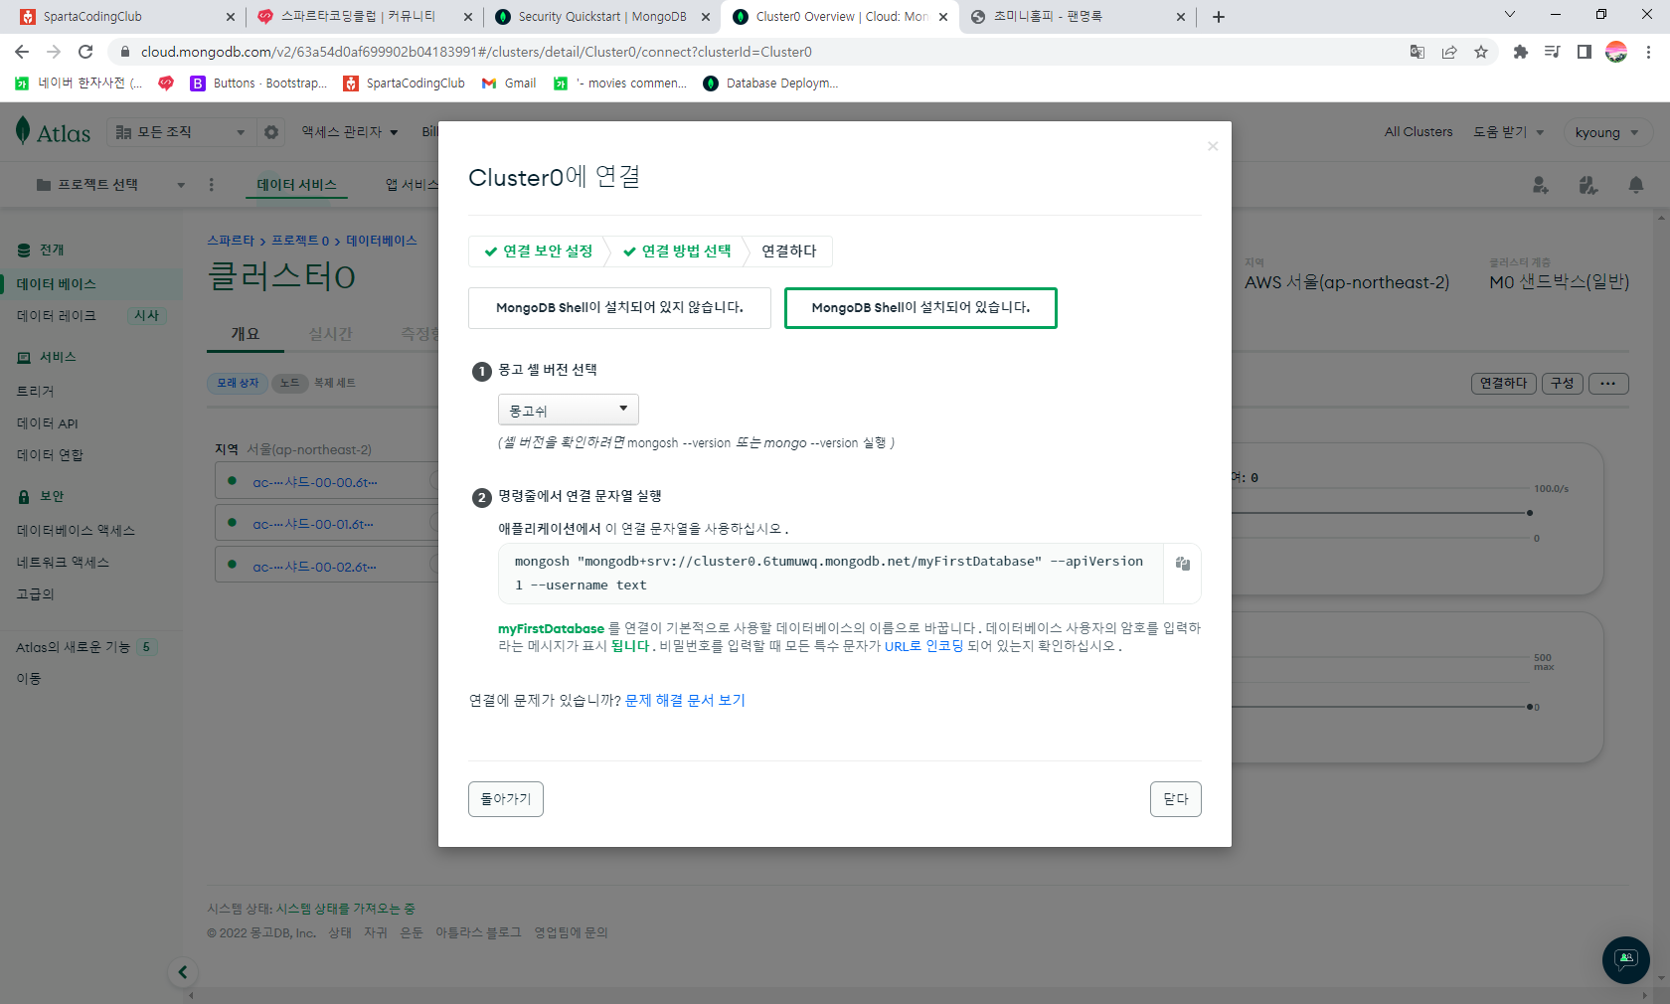Open the kyoung user menu
1670x1004 pixels.
tap(1607, 132)
